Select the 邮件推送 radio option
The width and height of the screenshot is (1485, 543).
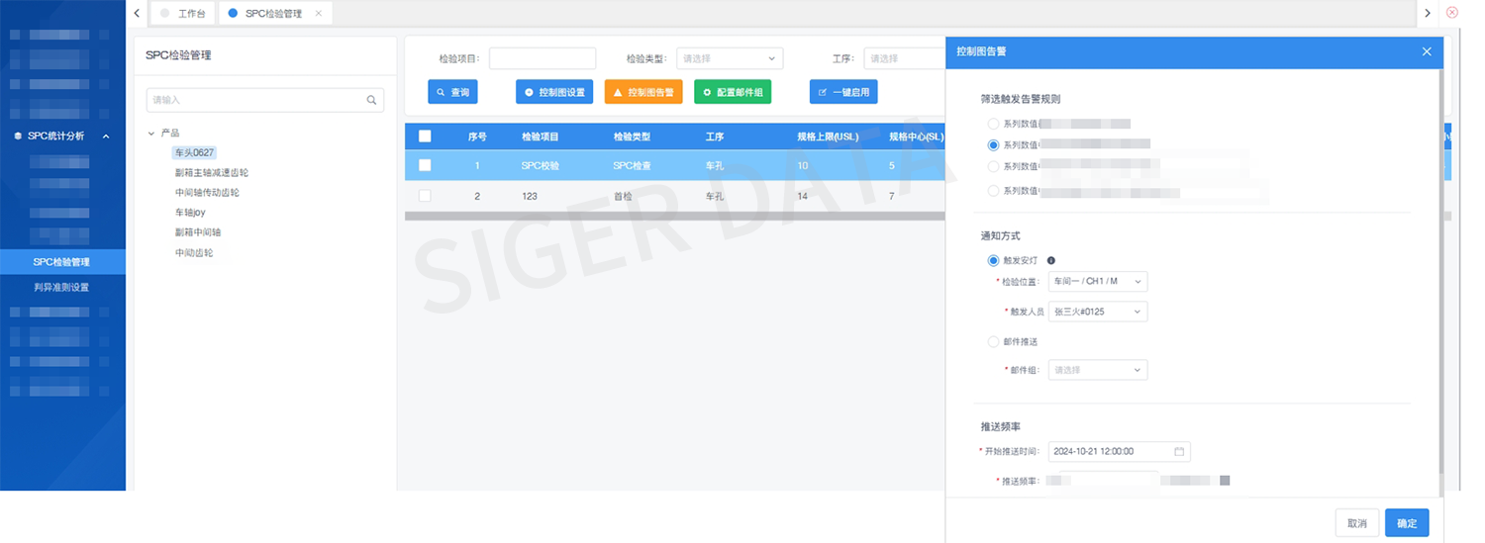pos(993,341)
